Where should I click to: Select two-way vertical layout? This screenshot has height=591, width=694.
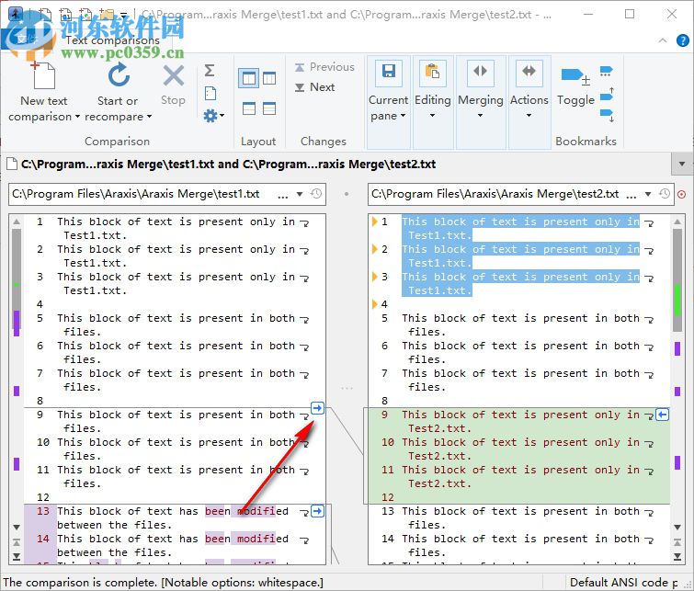tap(248, 78)
